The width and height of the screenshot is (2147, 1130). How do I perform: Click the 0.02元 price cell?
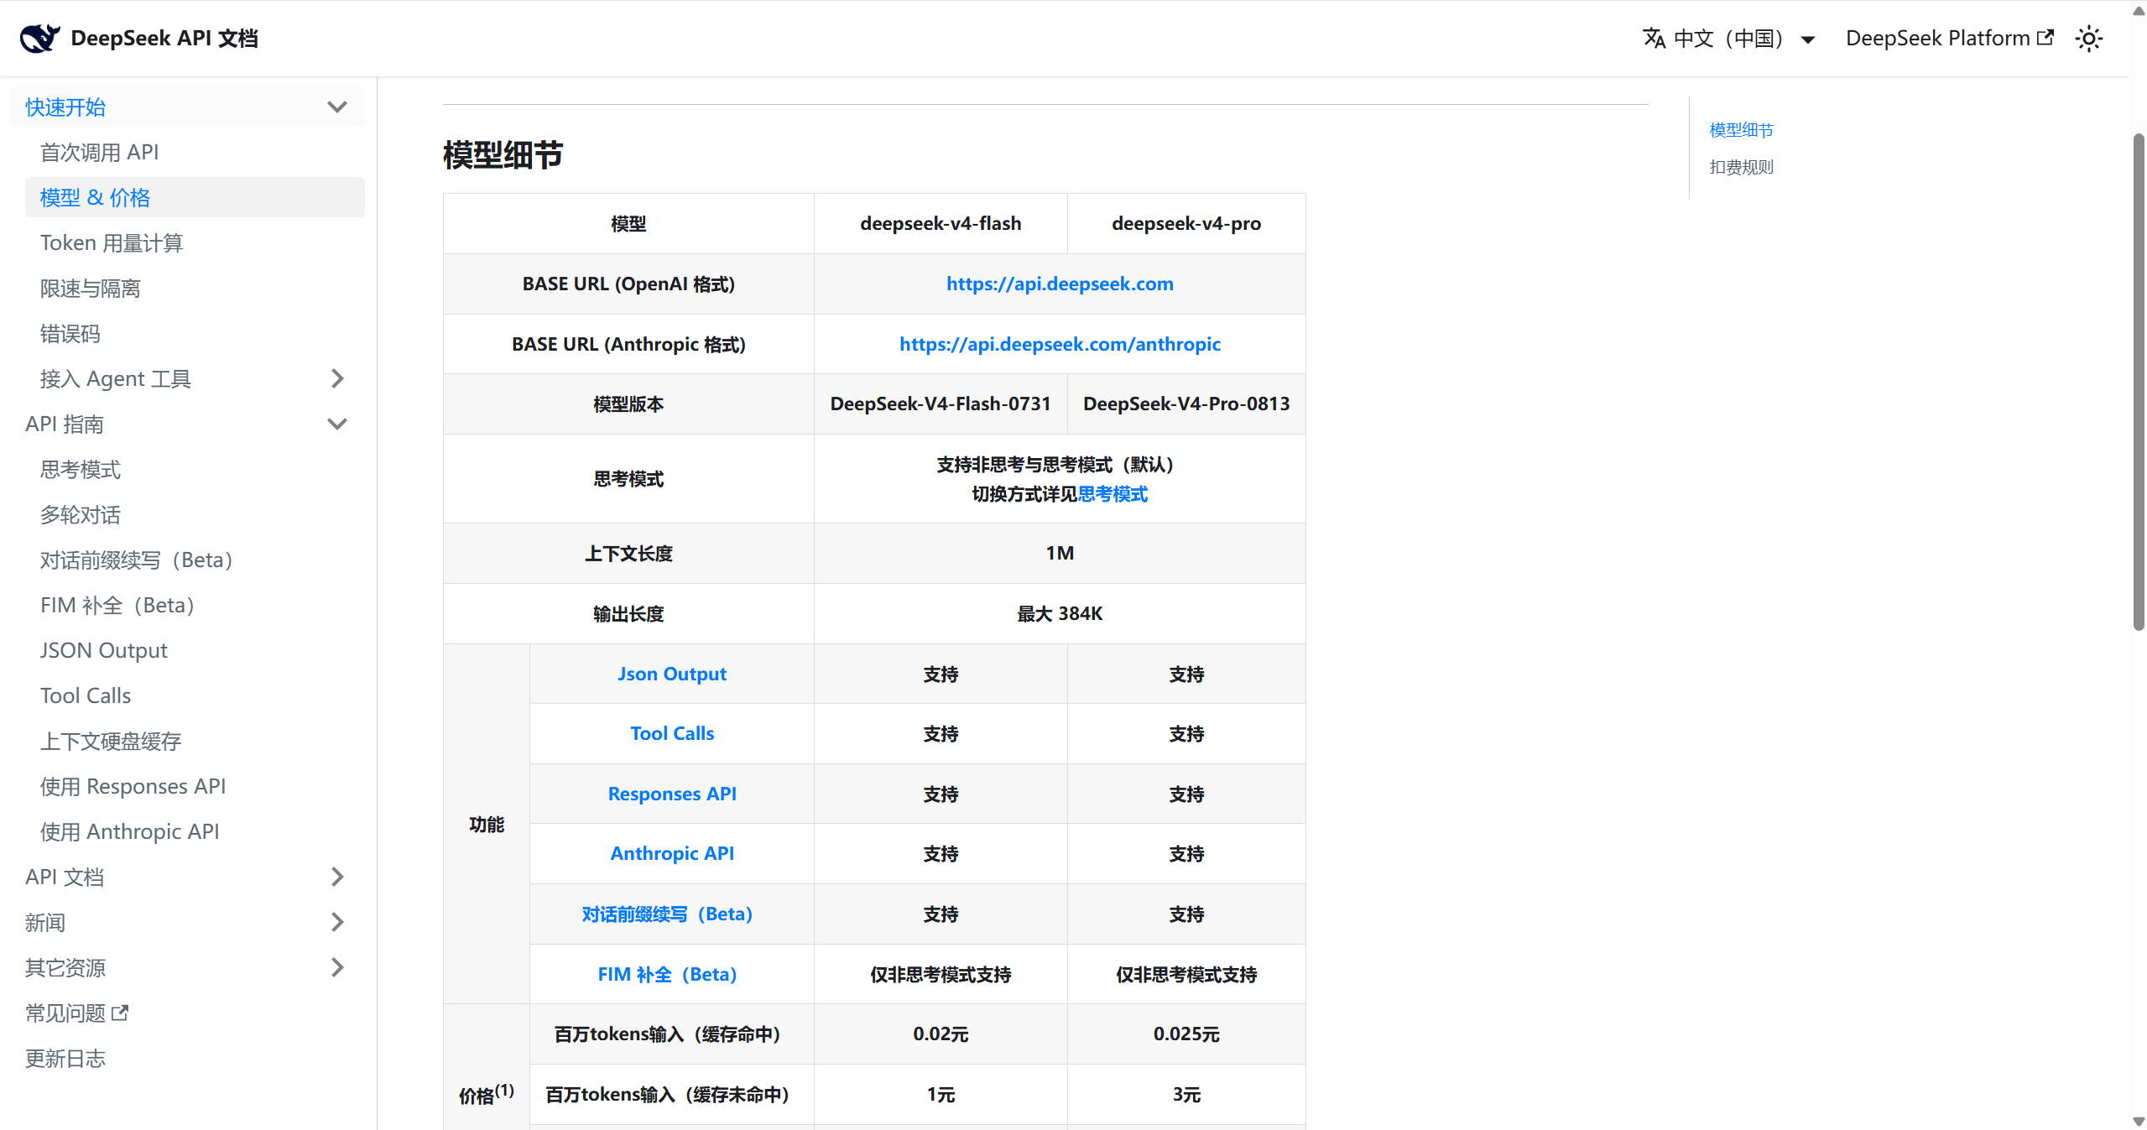coord(941,1034)
